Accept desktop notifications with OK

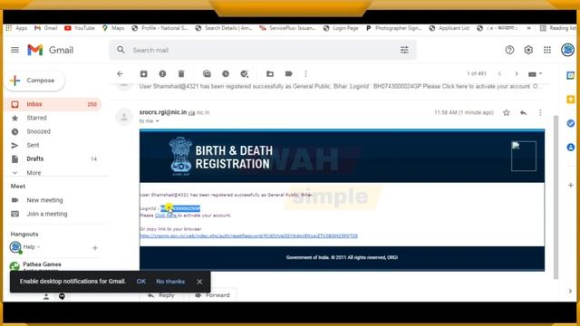pos(141,282)
